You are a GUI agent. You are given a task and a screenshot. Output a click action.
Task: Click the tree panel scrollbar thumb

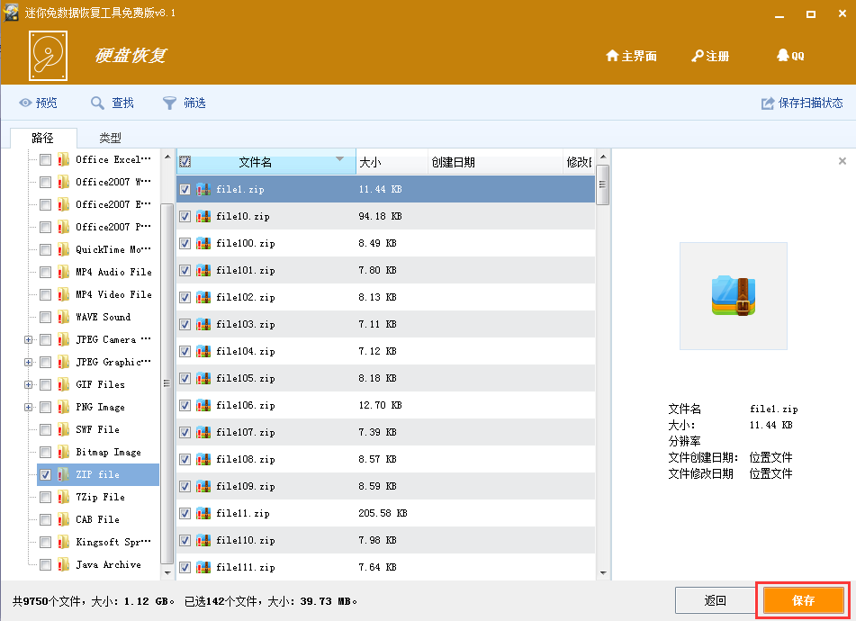[x=167, y=383]
